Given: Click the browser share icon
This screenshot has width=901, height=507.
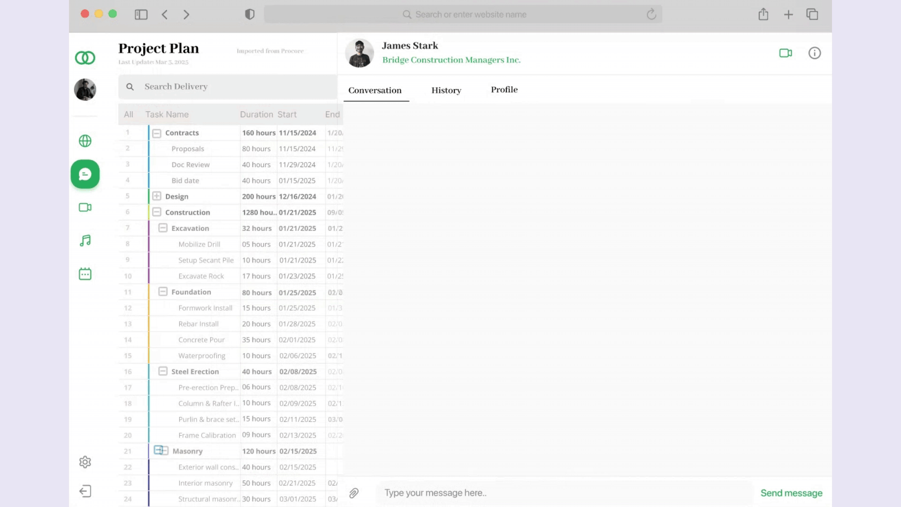Looking at the screenshot, I should [x=764, y=15].
